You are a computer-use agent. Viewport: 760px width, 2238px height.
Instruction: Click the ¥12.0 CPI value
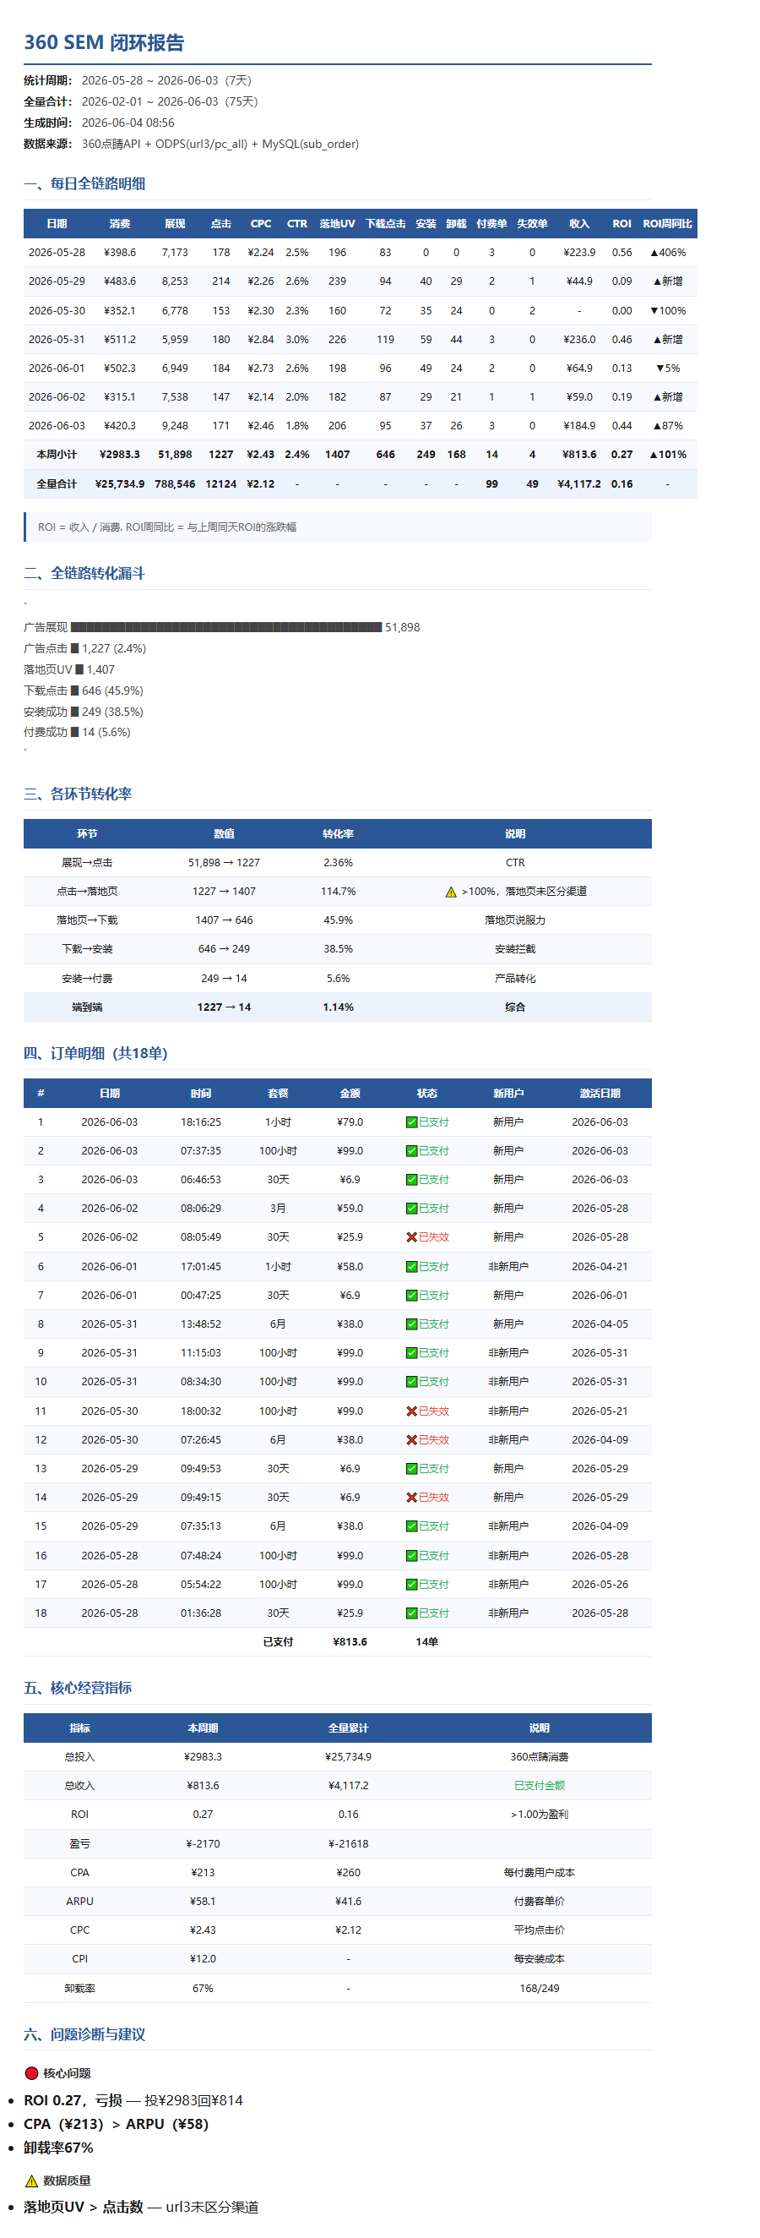click(203, 1958)
